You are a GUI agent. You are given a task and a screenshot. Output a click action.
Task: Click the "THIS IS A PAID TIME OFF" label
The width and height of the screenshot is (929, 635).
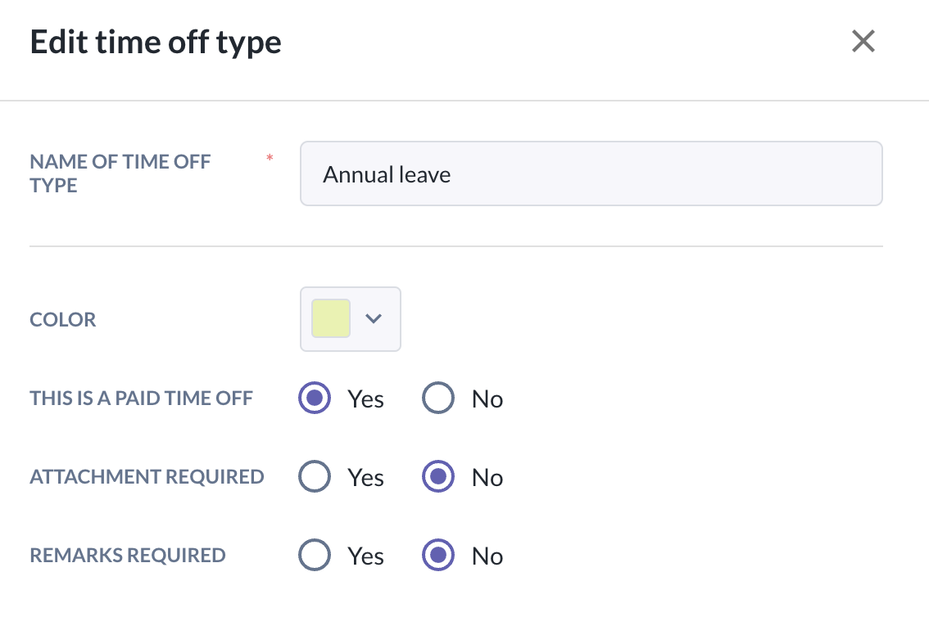(142, 399)
